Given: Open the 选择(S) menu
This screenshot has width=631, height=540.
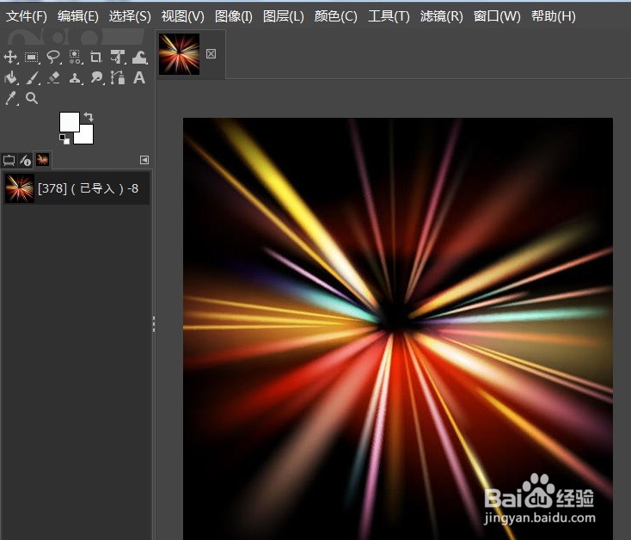Looking at the screenshot, I should 130,16.
